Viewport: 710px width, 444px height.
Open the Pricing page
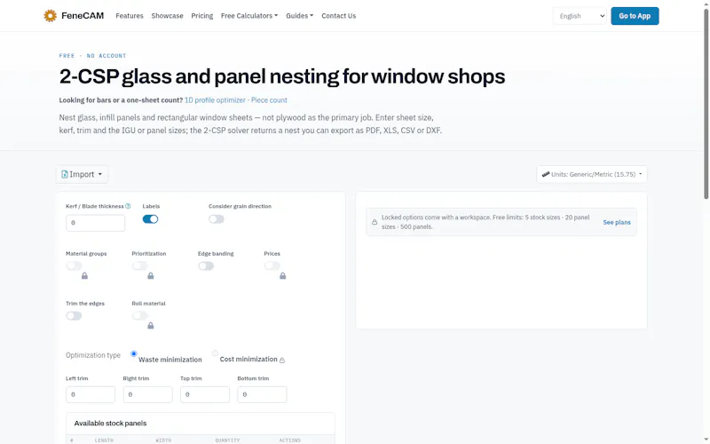[202, 16]
